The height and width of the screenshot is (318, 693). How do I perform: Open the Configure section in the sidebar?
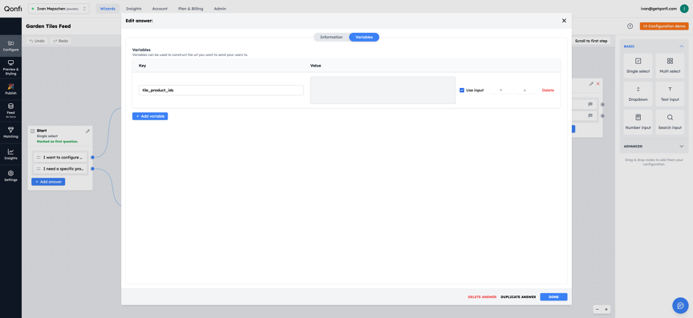10,46
